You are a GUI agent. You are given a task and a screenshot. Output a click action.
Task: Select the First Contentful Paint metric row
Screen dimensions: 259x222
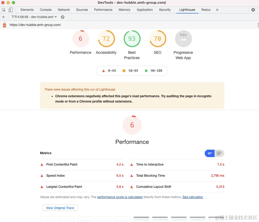(82, 165)
